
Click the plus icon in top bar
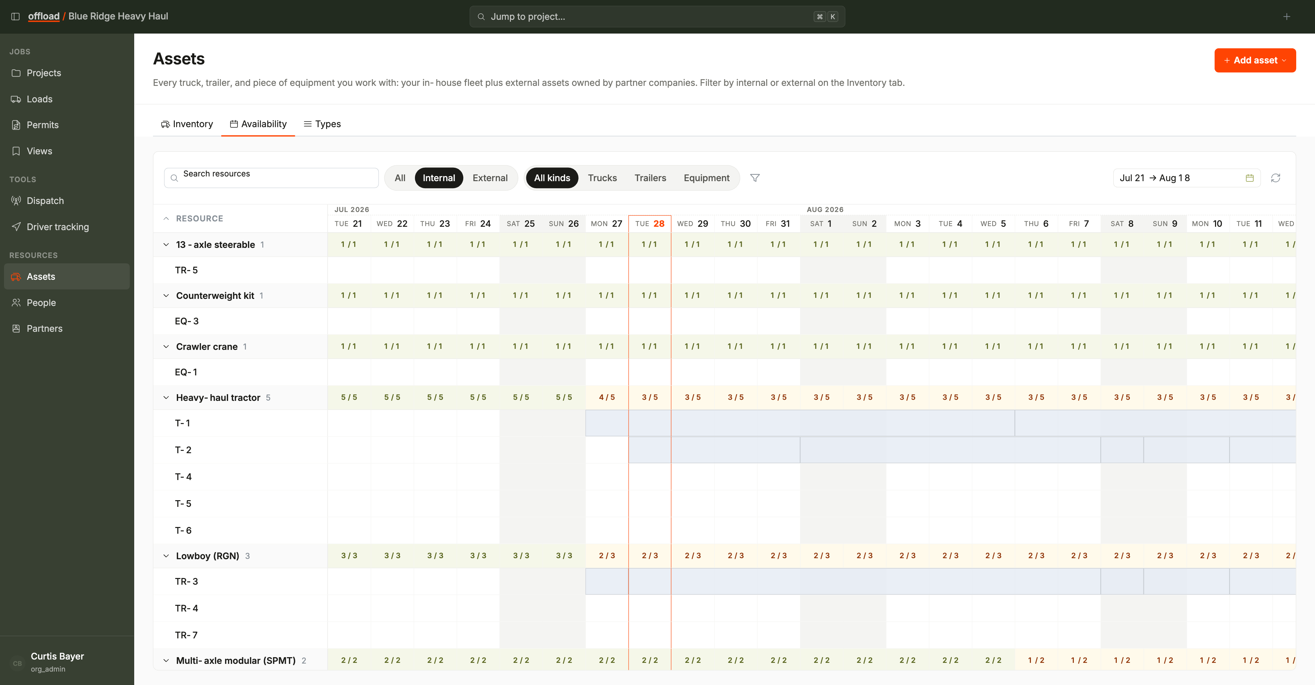(1286, 16)
